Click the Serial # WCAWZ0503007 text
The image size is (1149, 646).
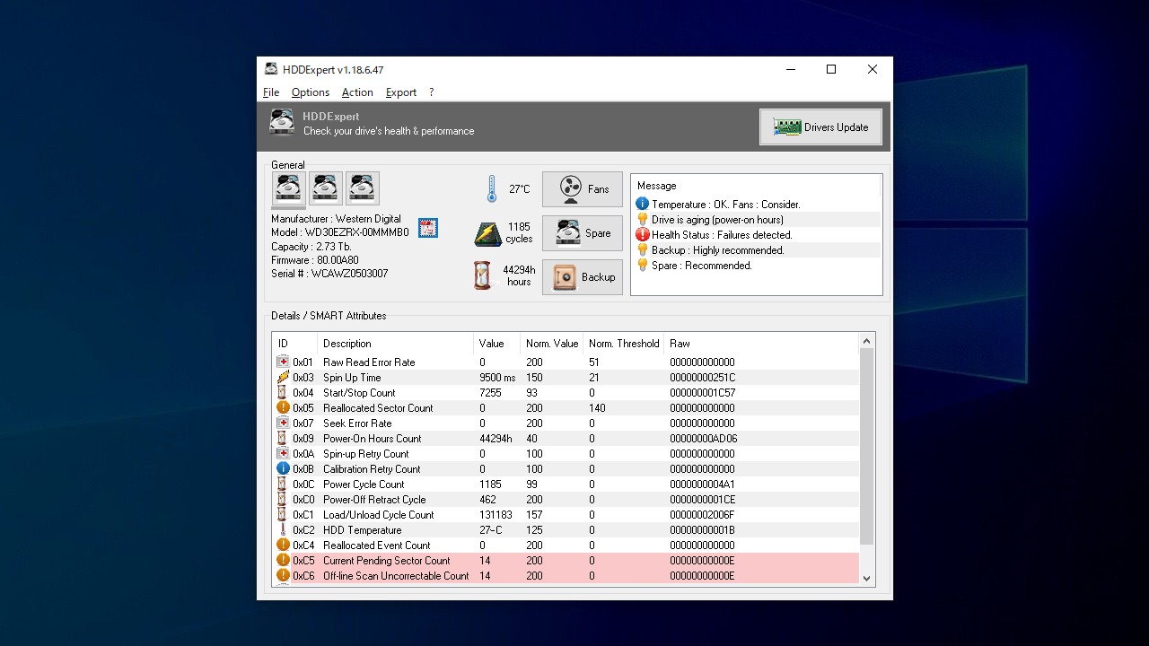pos(329,274)
